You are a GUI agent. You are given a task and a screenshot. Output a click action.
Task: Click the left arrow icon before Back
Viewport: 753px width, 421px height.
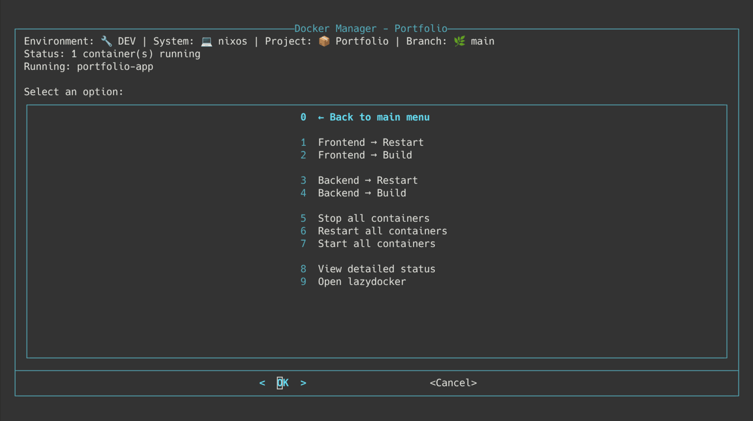coord(321,117)
